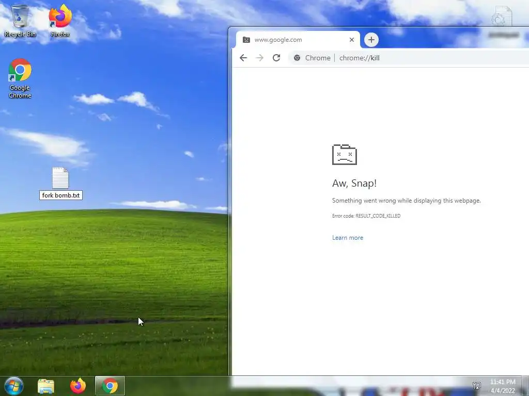
Task: Click the 'Something went wrong' message text
Action: [406, 201]
